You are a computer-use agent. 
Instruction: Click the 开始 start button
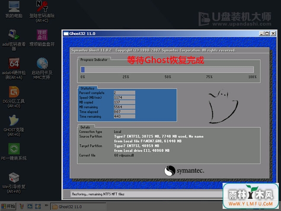[8, 206]
